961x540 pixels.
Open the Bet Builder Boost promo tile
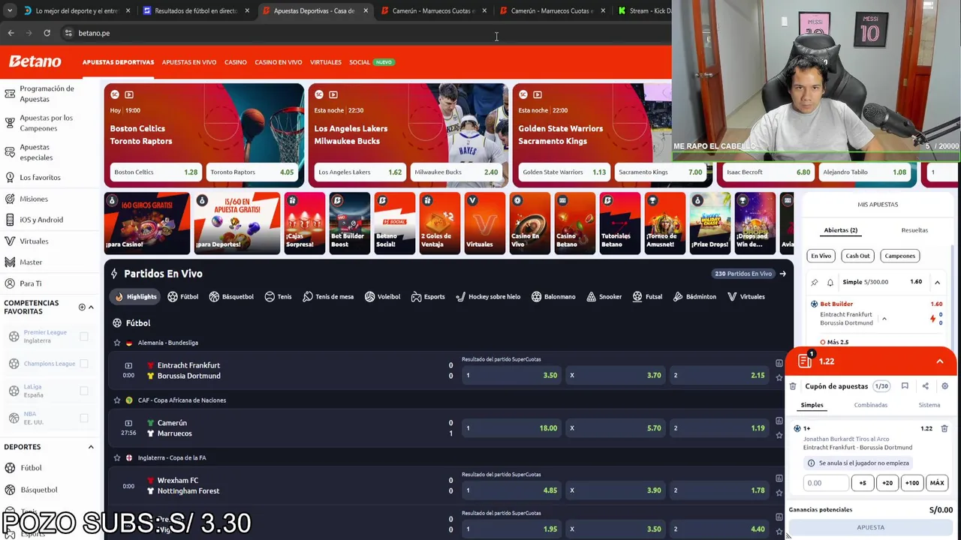pos(349,223)
